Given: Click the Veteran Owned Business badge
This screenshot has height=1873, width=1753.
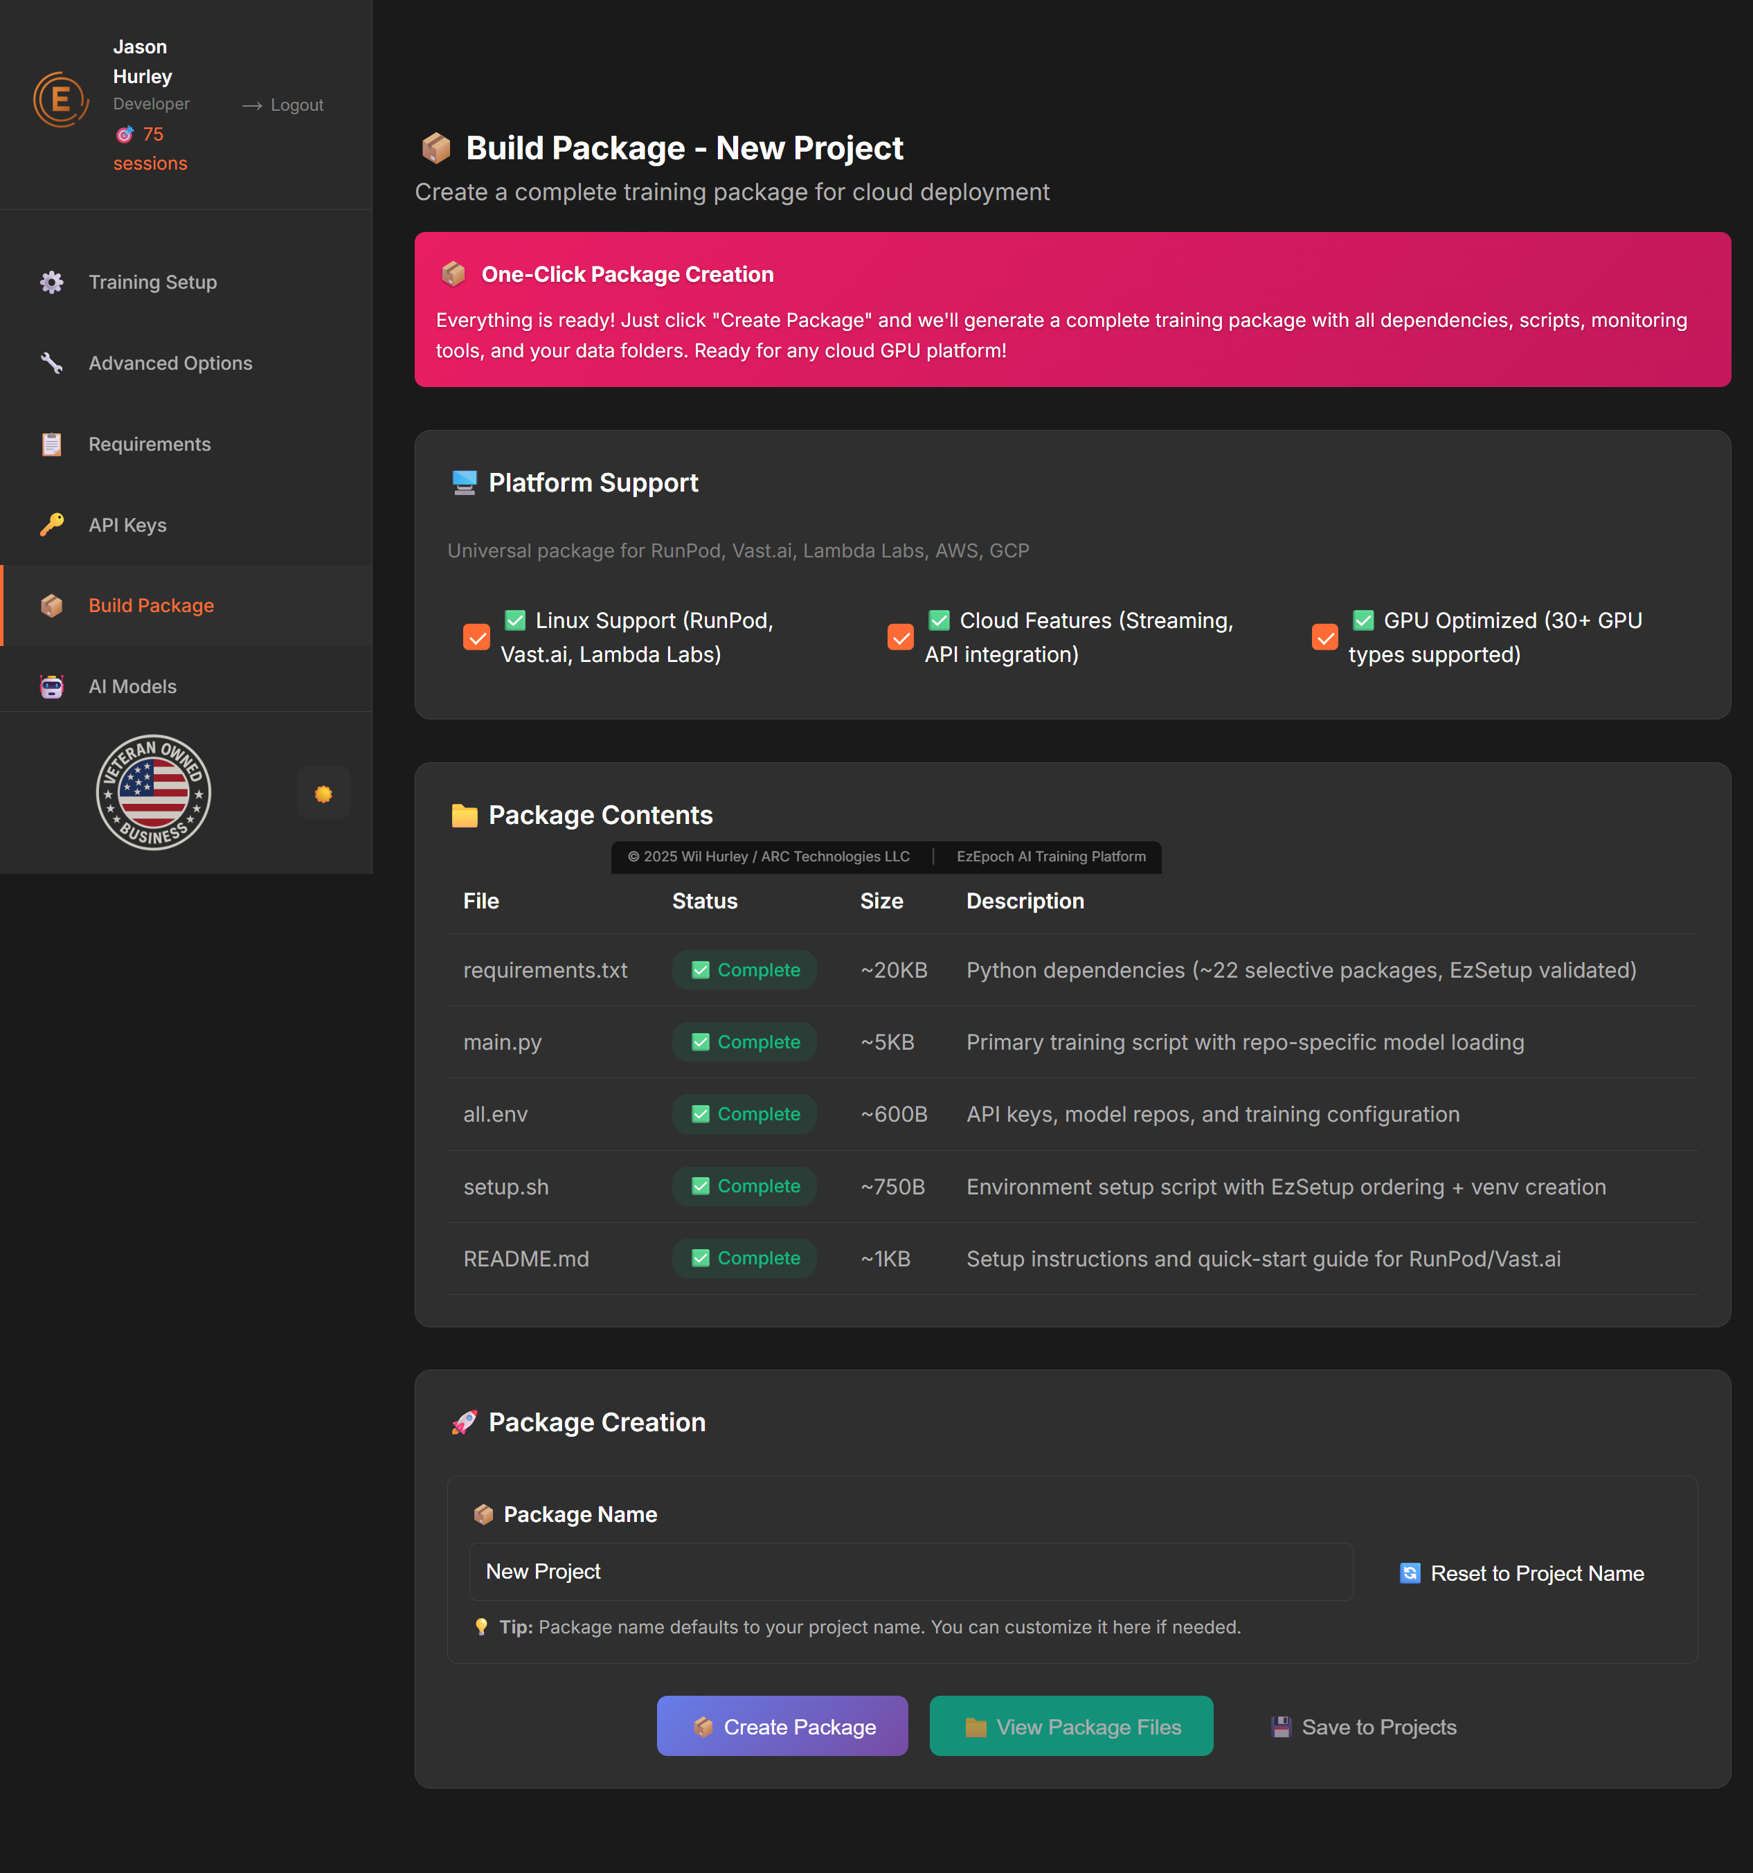Looking at the screenshot, I should click(x=152, y=792).
